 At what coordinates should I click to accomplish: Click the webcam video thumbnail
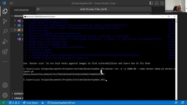pyautogui.click(x=176, y=6)
